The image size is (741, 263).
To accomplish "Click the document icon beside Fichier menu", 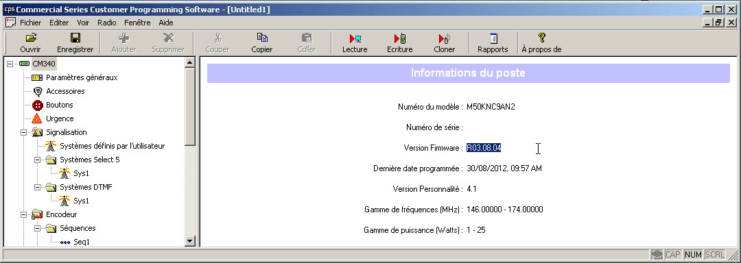I will [10, 22].
